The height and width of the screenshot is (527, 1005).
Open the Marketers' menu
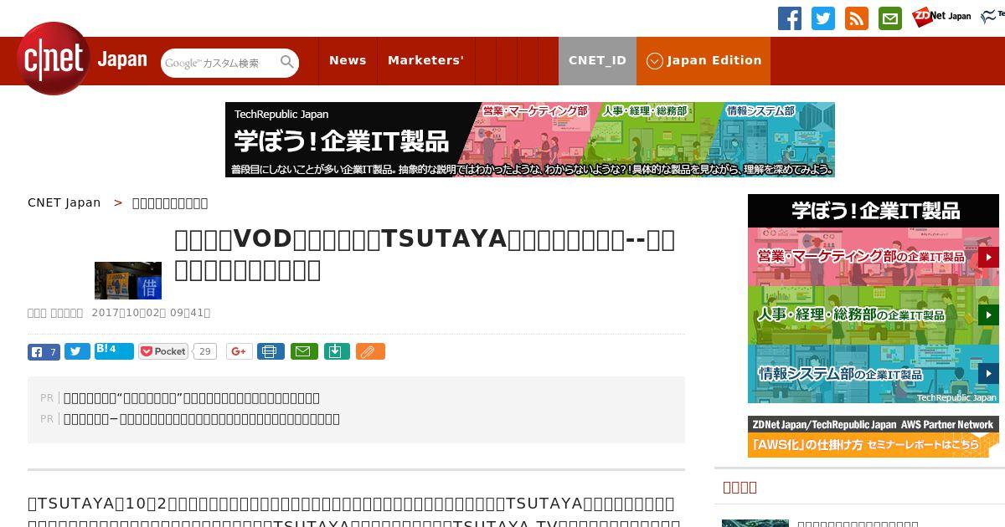click(425, 60)
